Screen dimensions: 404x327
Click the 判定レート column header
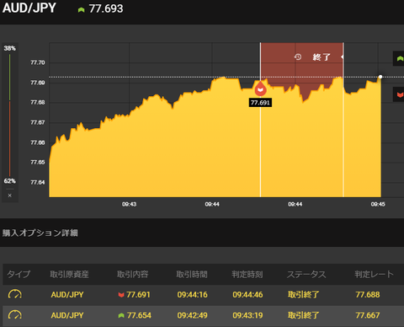click(375, 274)
